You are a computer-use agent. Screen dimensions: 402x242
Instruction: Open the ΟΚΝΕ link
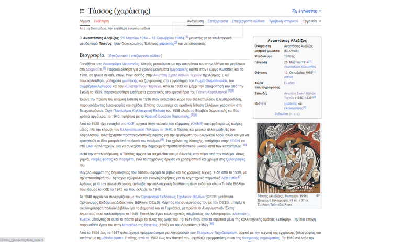point(197,124)
